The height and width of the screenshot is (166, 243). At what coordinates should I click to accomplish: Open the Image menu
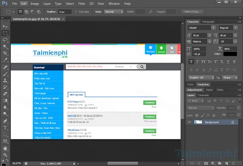click(x=35, y=3)
